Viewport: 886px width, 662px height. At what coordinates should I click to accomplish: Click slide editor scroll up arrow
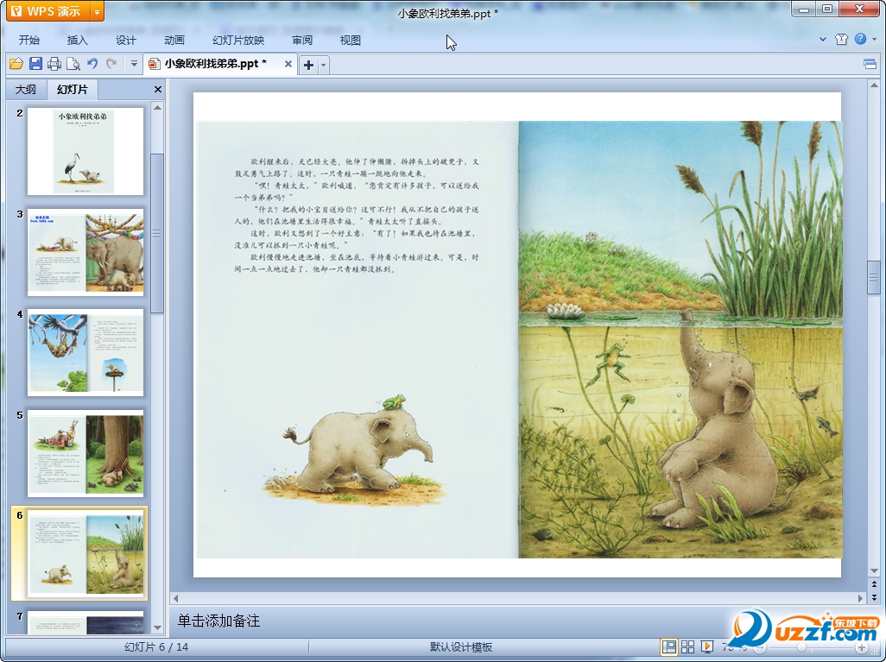tap(874, 85)
